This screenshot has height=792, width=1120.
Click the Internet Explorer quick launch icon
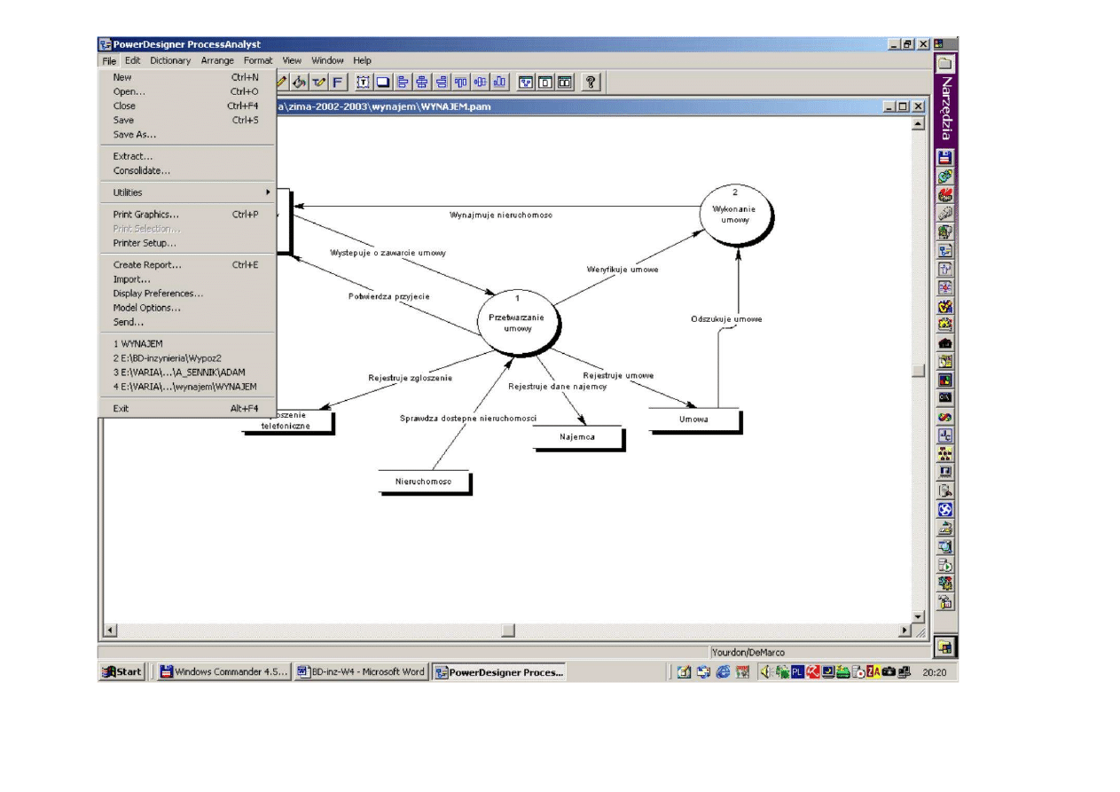(x=722, y=672)
